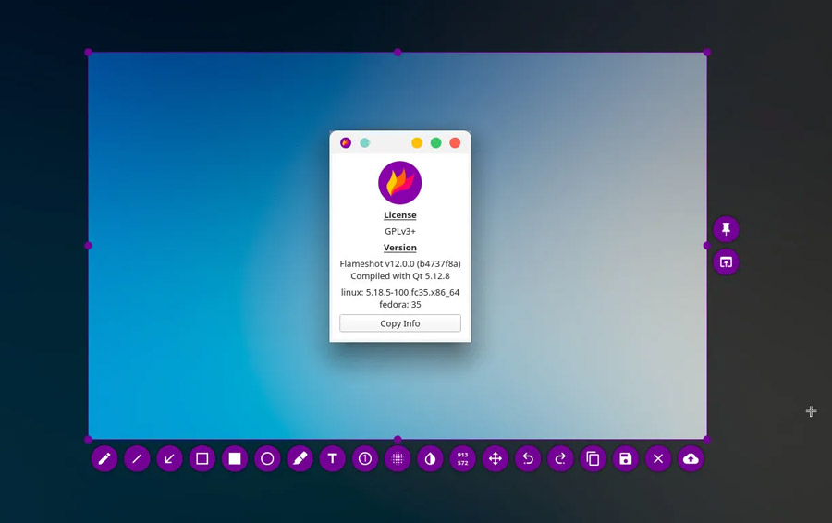Choose the numbered Counter bubble tool
The image size is (832, 523).
[x=365, y=458]
